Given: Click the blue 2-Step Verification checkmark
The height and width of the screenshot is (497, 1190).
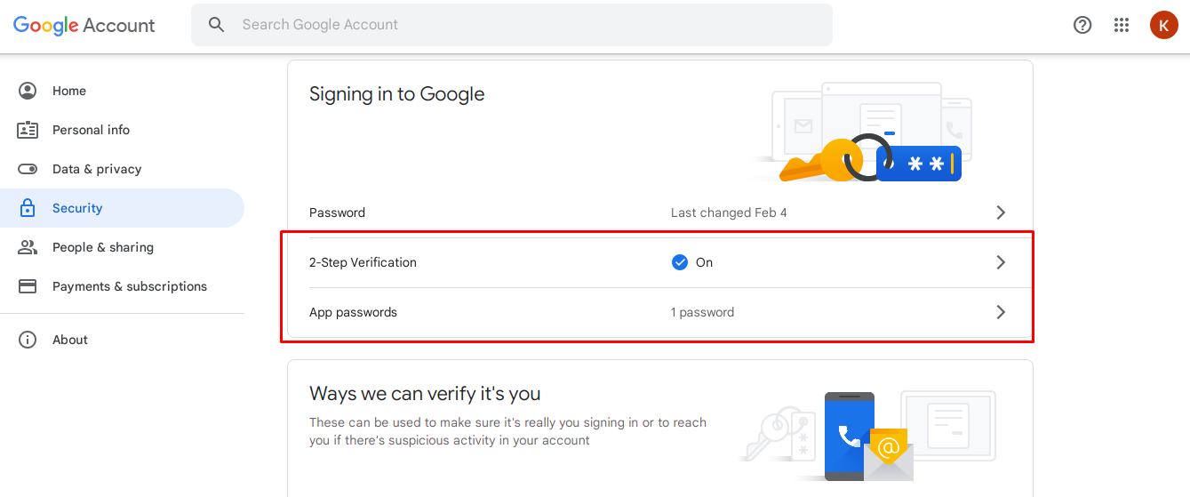Looking at the screenshot, I should coord(680,262).
